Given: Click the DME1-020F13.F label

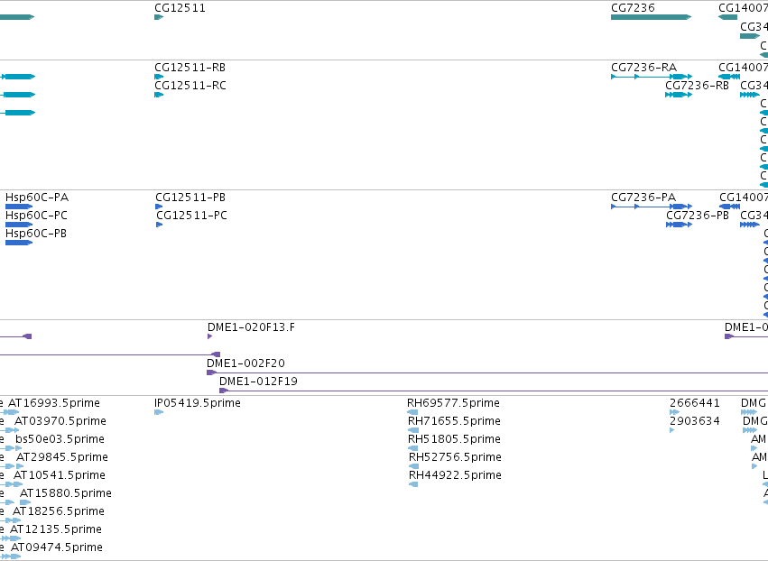Looking at the screenshot, I should (x=251, y=327).
